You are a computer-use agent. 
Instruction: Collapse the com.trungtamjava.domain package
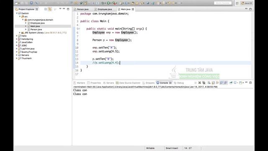tap(23, 20)
